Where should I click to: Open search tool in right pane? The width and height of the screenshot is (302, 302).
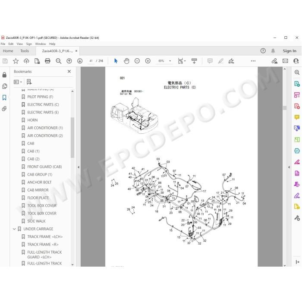(x=297, y=72)
